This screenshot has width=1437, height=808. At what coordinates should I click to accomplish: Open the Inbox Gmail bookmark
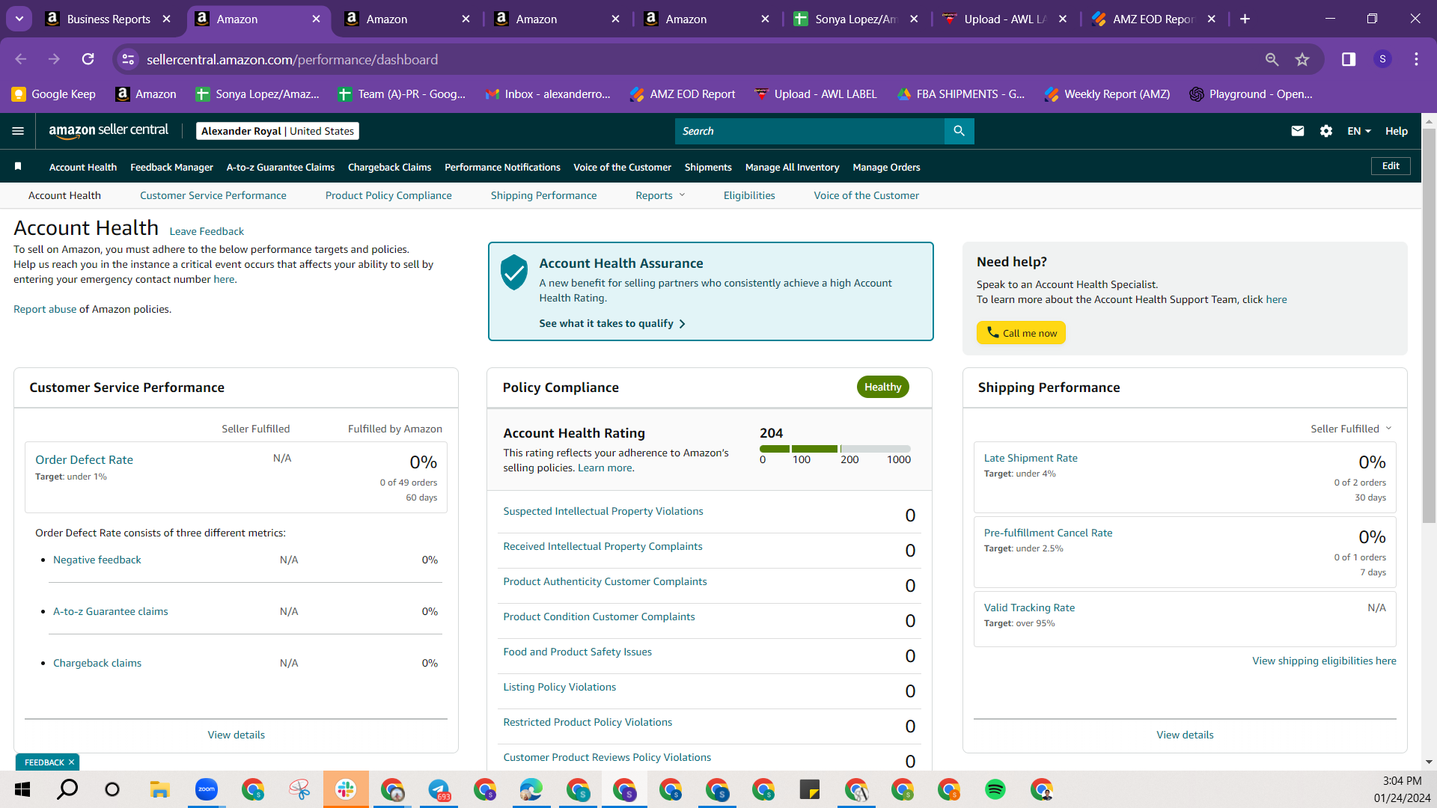click(x=548, y=94)
